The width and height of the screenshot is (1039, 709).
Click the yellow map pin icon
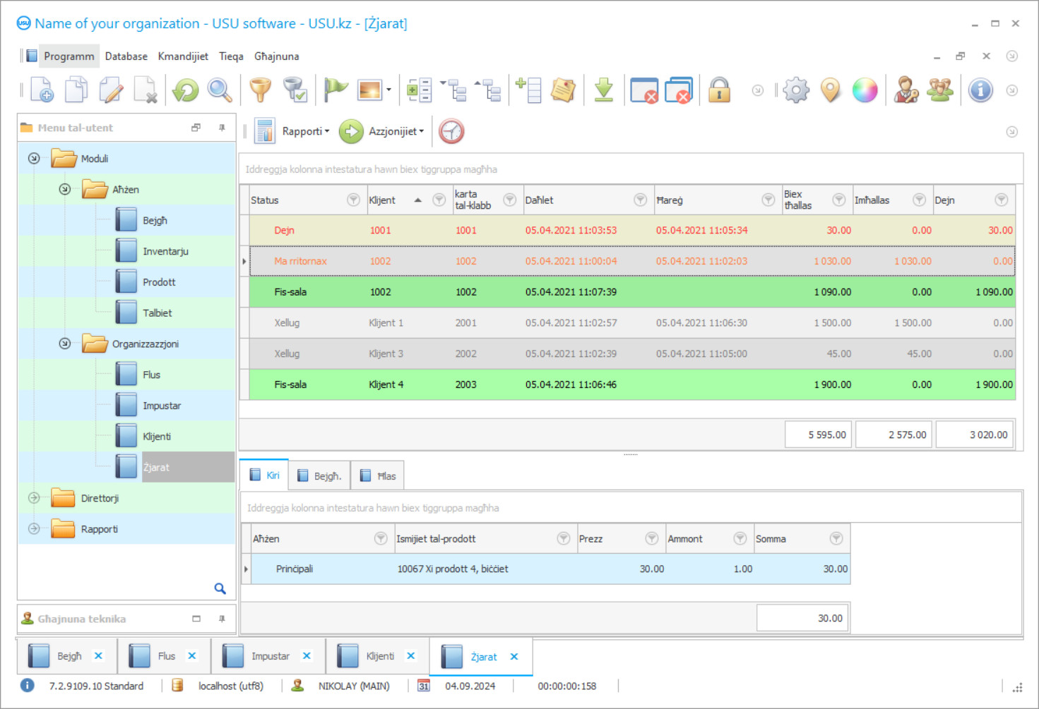(x=831, y=90)
